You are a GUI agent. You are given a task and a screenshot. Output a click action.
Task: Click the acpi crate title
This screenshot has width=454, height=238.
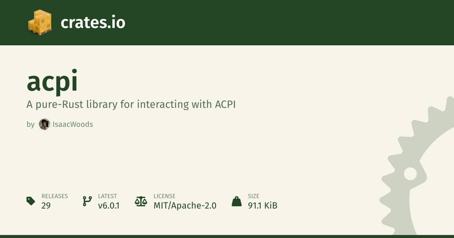pyautogui.click(x=52, y=81)
